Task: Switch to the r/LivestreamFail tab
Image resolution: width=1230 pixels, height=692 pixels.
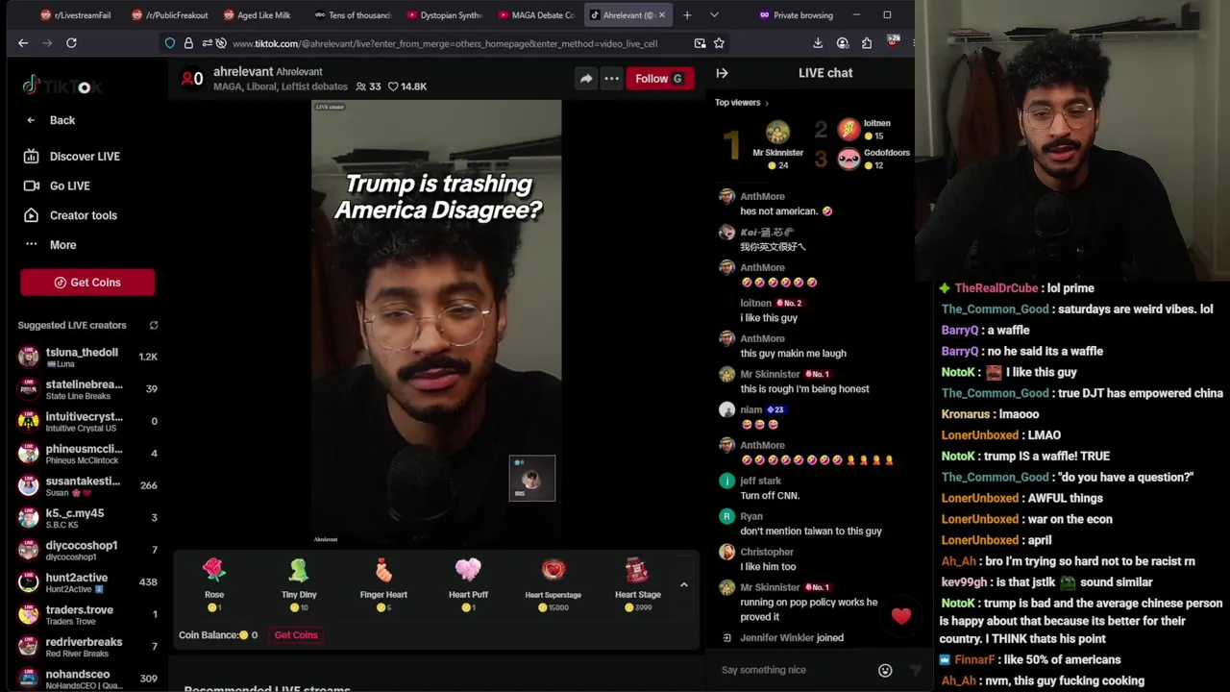Action: click(75, 15)
